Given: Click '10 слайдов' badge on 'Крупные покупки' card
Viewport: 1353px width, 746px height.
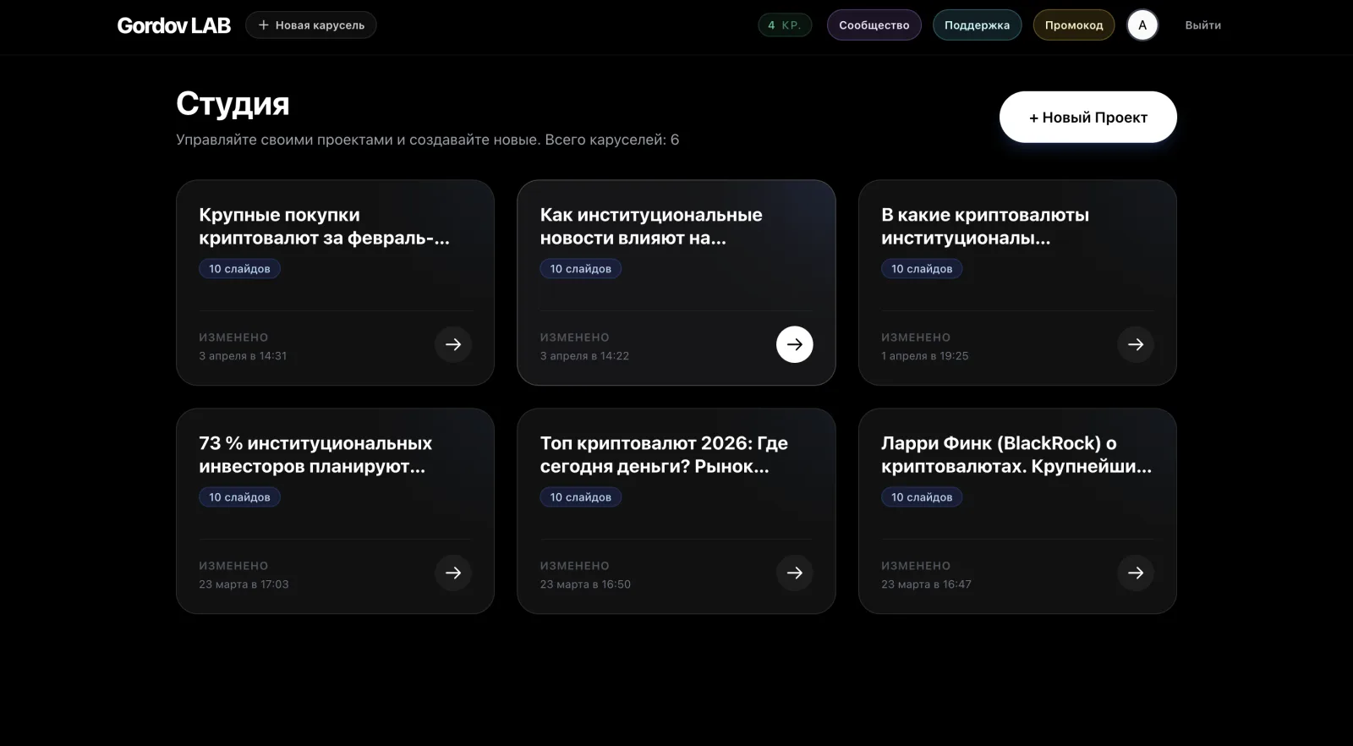Looking at the screenshot, I should (x=239, y=269).
